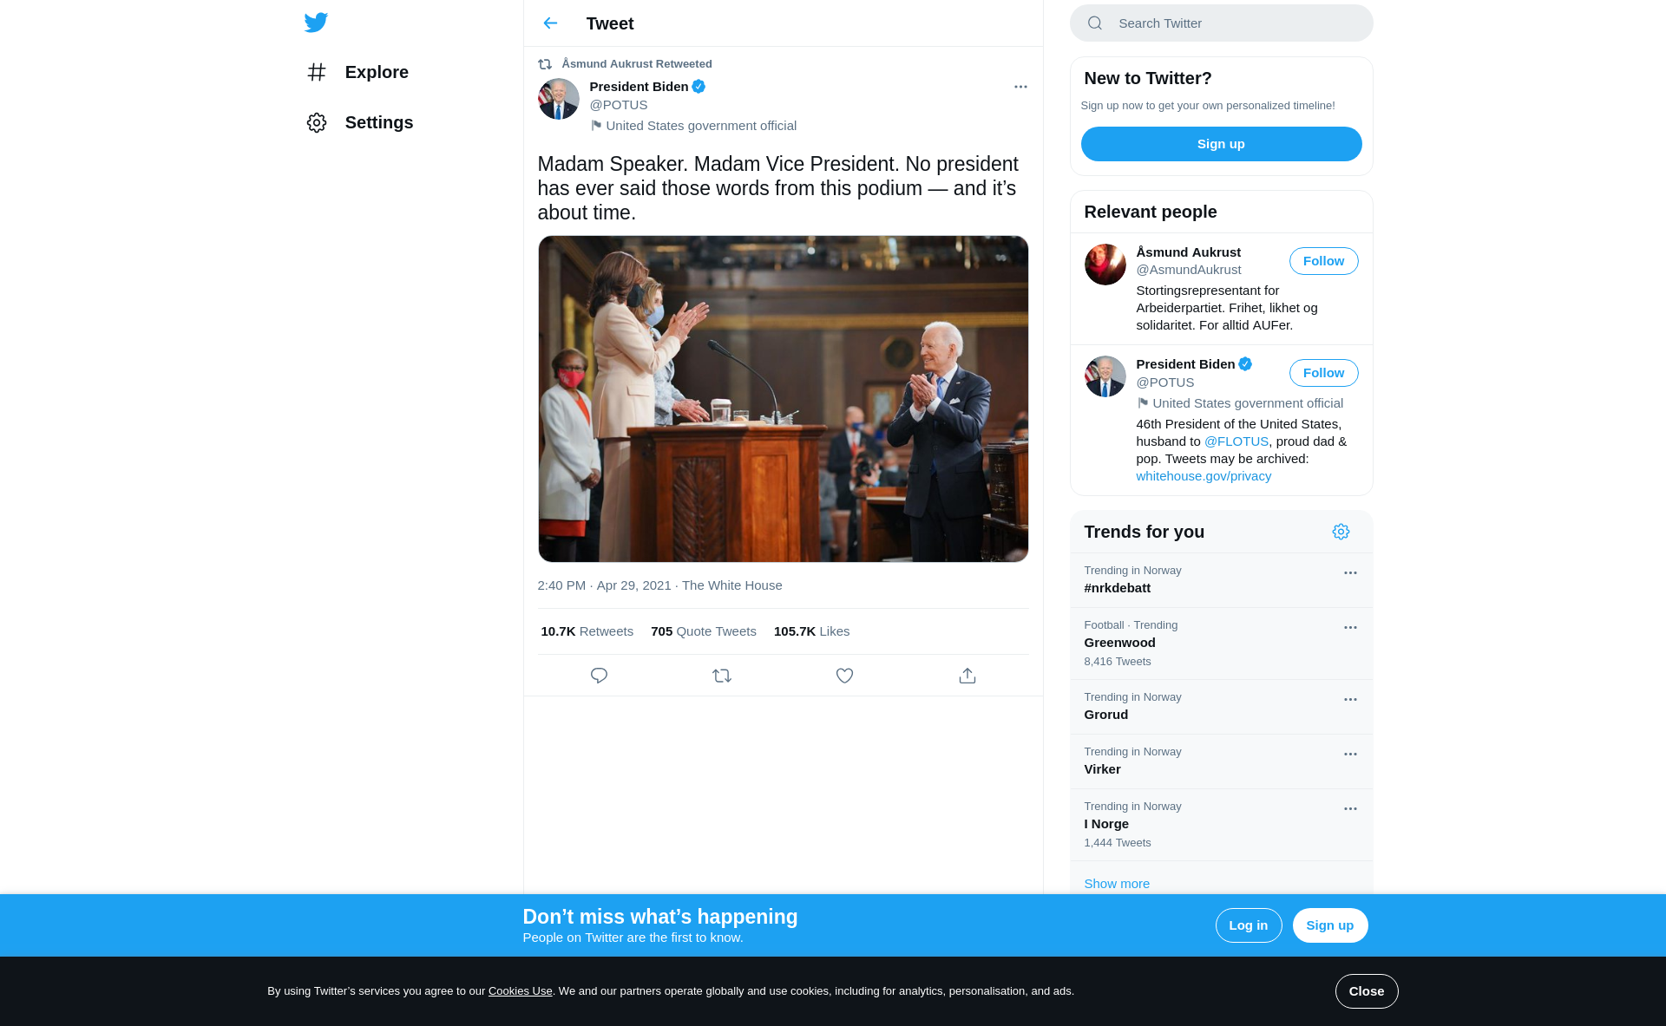Open whitehouse.gov/privacy link
Image resolution: width=1666 pixels, height=1026 pixels.
click(x=1203, y=476)
